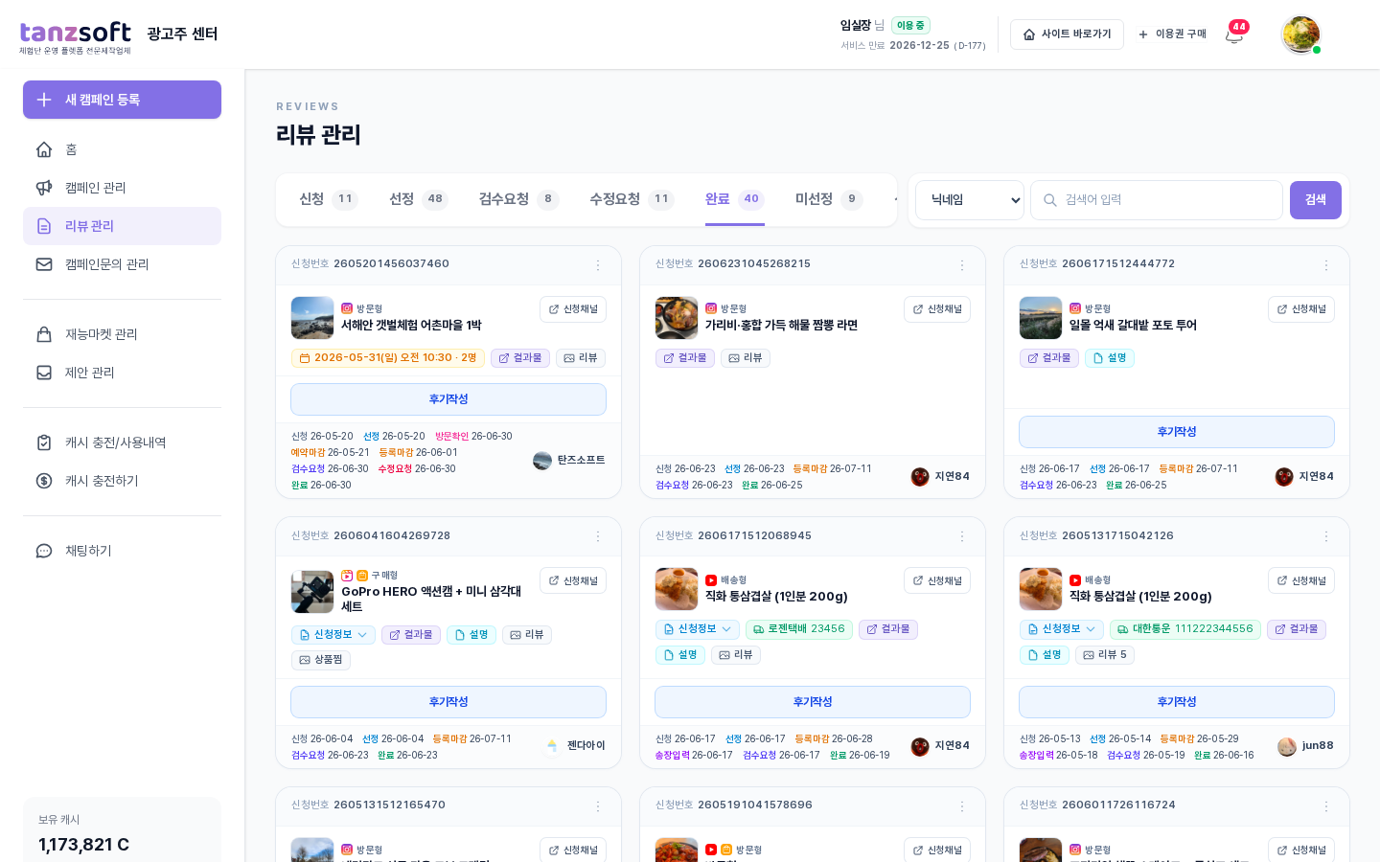
Task: Open more menu for request 2606171512068945
Action: click(962, 536)
